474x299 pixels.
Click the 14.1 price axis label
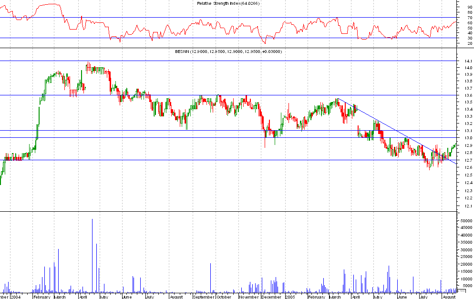click(469, 61)
